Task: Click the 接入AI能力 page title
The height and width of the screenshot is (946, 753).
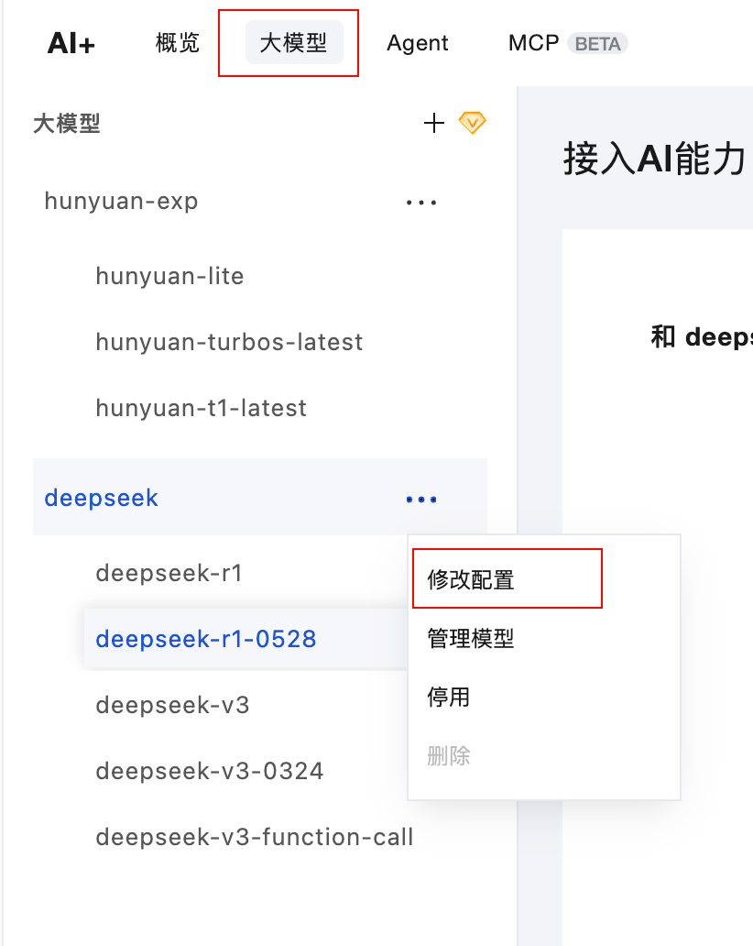Action: [x=655, y=159]
